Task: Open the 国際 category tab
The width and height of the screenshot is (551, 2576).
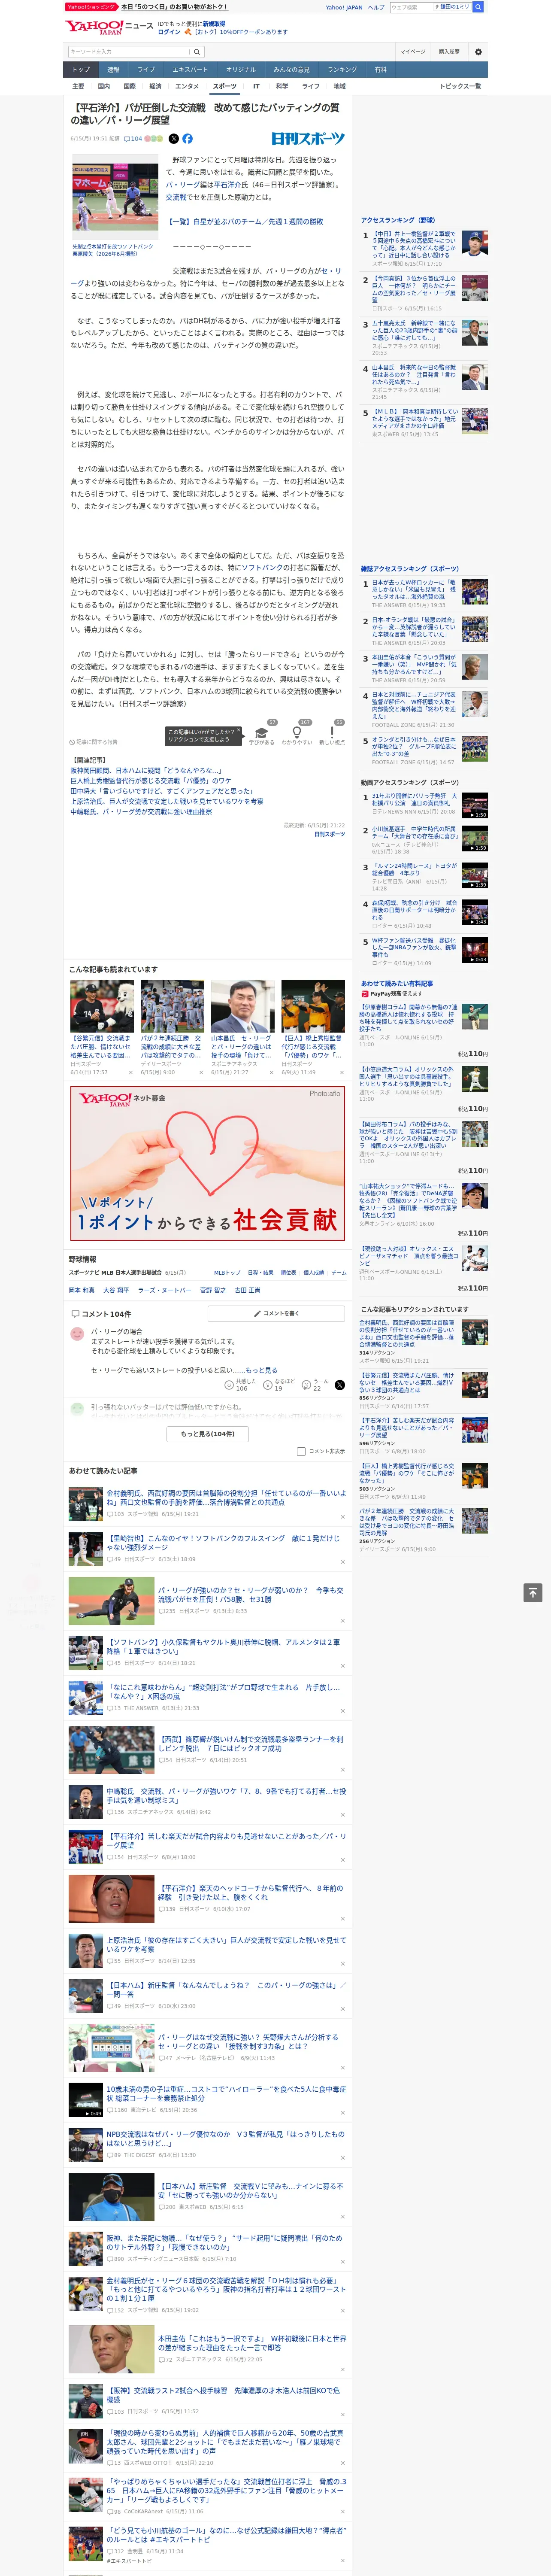Action: 129,86
